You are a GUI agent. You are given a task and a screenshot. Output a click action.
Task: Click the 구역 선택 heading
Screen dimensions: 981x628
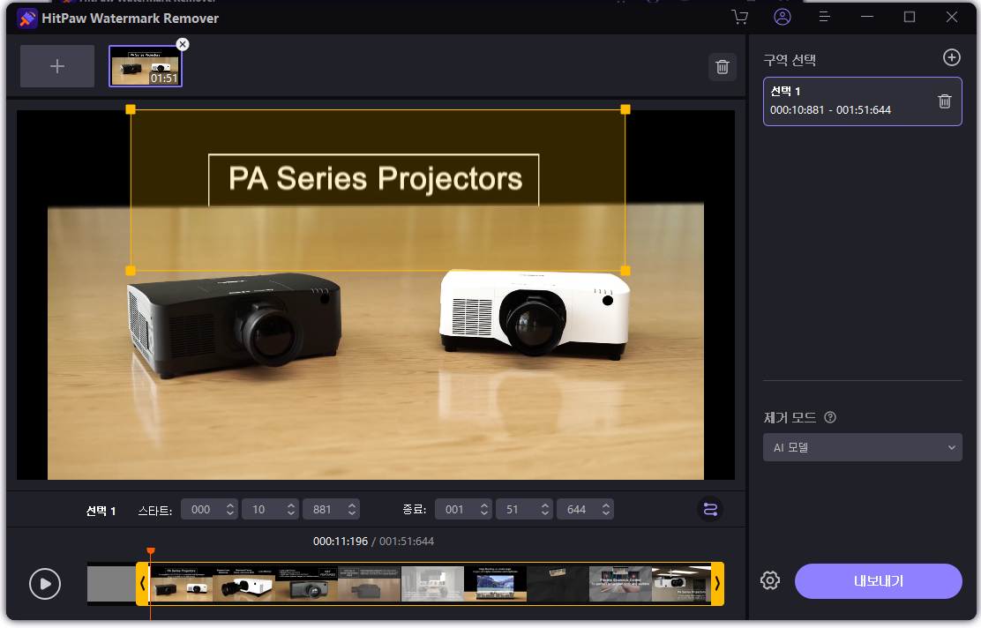(790, 60)
